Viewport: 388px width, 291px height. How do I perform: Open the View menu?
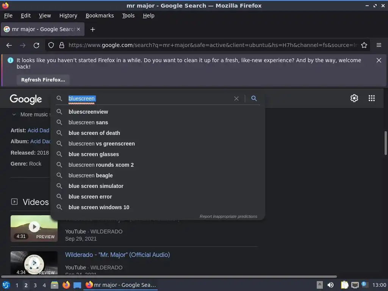coord(45,16)
